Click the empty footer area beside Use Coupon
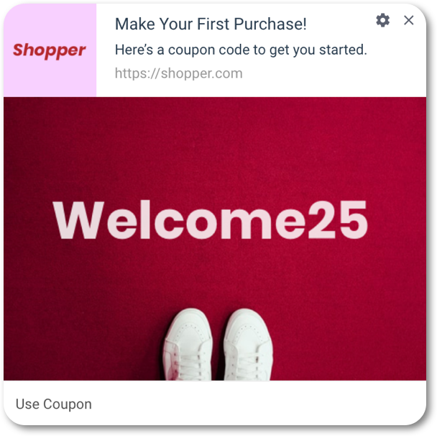This screenshot has width=437, height=436. (259, 404)
